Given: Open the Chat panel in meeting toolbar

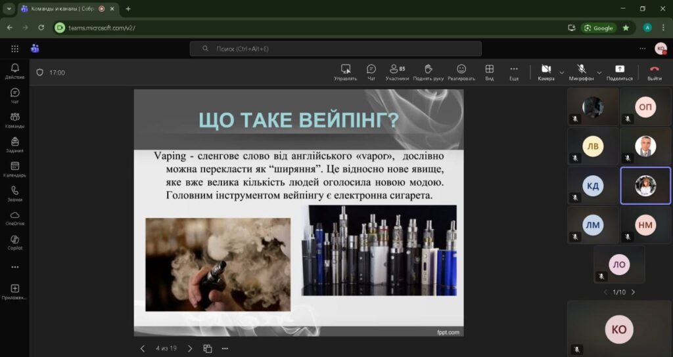Looking at the screenshot, I should (371, 72).
